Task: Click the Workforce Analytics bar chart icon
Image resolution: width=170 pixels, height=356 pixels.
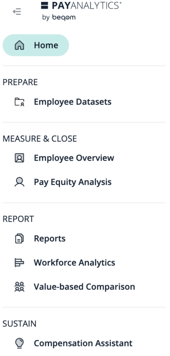Action: click(x=19, y=263)
